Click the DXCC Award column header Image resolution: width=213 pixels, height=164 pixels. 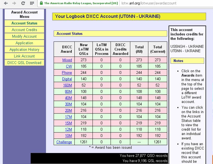coord(64,49)
